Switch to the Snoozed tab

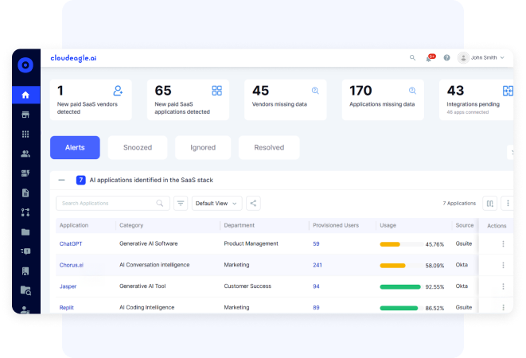point(138,148)
